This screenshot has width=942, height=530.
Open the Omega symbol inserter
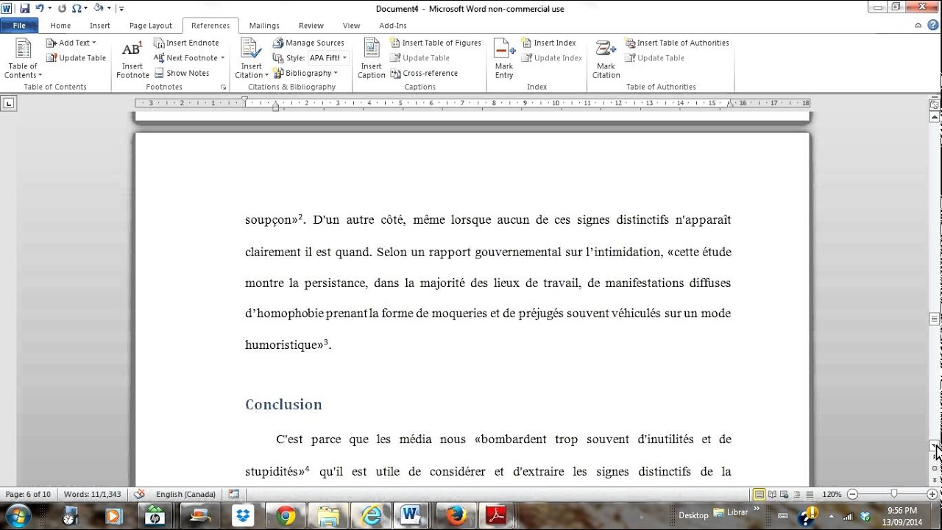coord(77,8)
